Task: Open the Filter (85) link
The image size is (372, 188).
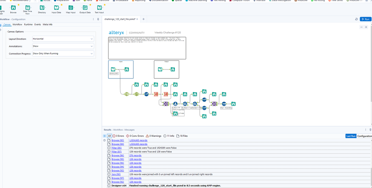Action: point(117,148)
